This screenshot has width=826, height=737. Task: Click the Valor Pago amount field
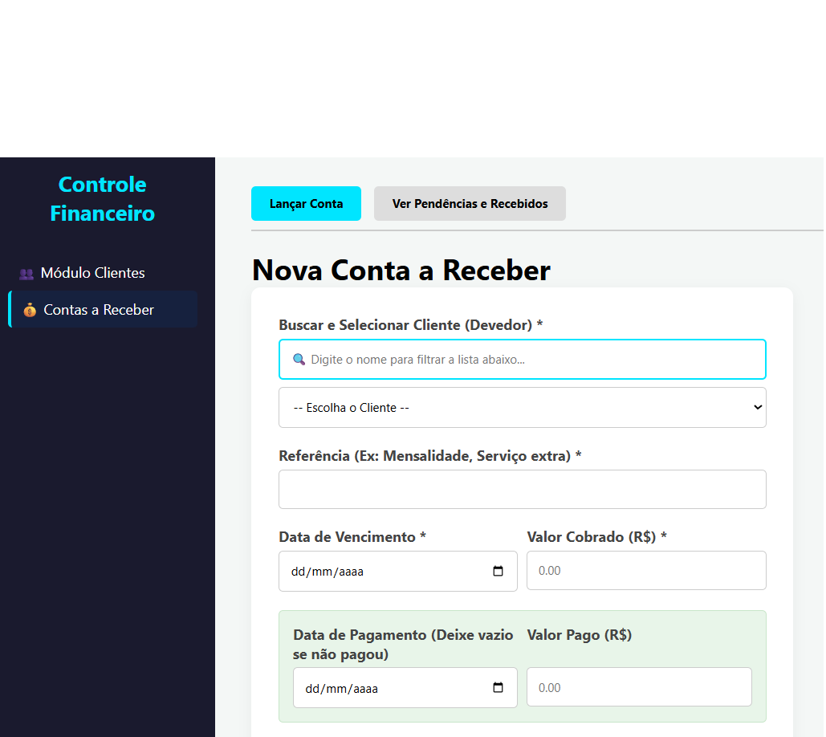tap(639, 687)
